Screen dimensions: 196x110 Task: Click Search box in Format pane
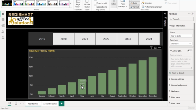coord(181,19)
